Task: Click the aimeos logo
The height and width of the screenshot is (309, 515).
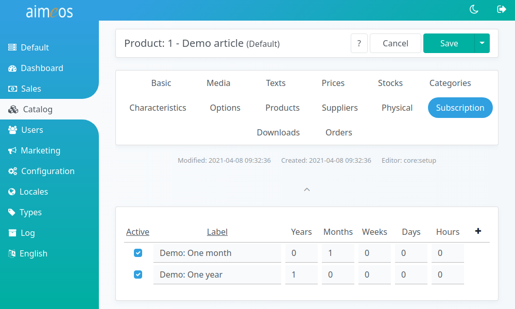Action: (49, 12)
